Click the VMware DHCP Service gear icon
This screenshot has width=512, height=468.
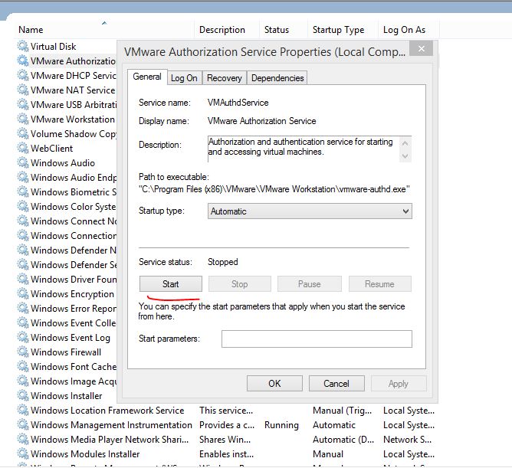click(23, 75)
